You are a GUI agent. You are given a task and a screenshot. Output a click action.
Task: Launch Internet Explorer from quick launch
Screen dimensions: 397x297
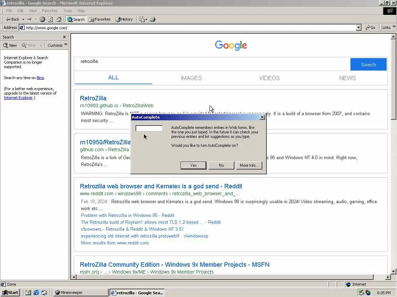tap(36, 293)
